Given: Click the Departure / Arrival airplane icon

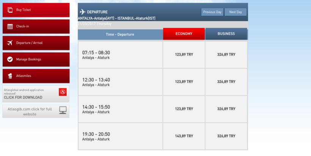Looking at the screenshot, I should tap(10, 43).
